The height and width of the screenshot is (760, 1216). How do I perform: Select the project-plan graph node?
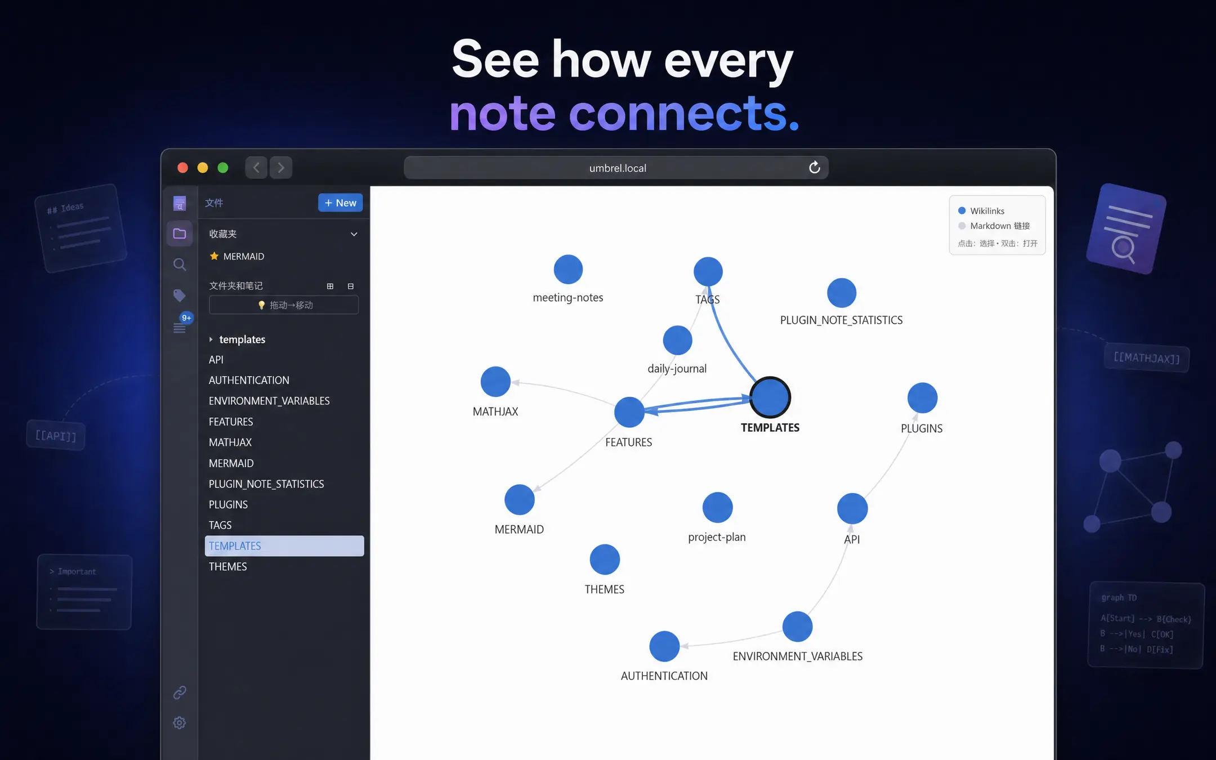pyautogui.click(x=718, y=507)
